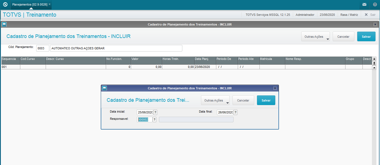Image resolution: width=380 pixels, height=165 pixels.
Task: Click Administrador in the top status bar
Action: [x=305, y=15]
